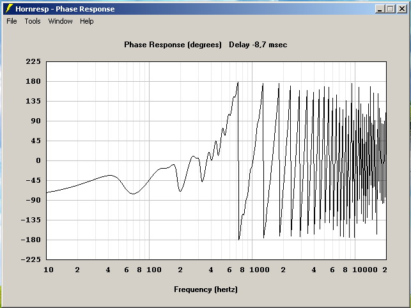Click the -225 value on the vertical axis
411x308 pixels.
point(31,259)
